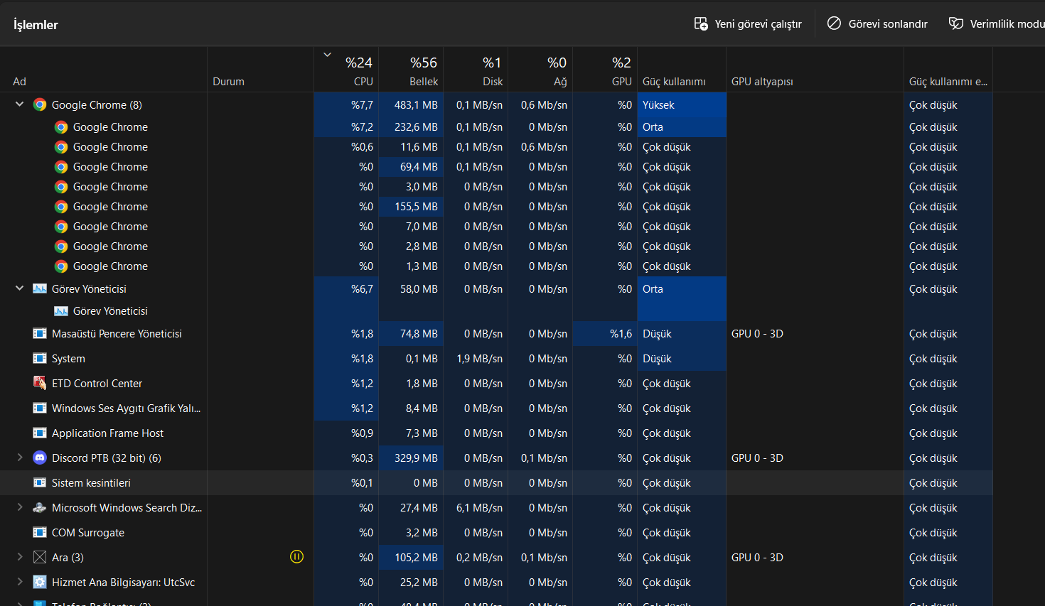
Task: Sort processes by the Ad column
Action: pyautogui.click(x=104, y=70)
